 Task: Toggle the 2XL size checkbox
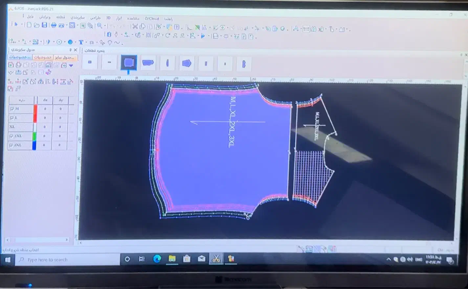11,136
